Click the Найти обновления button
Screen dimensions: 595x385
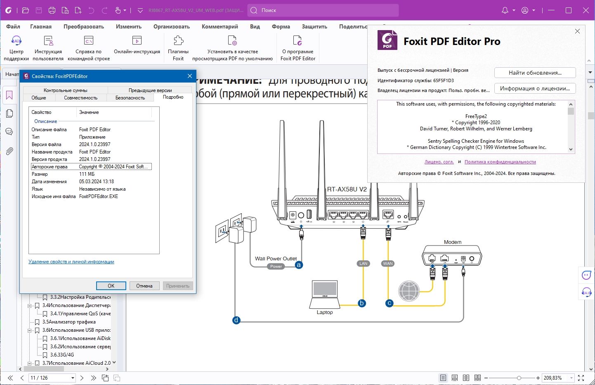(535, 73)
